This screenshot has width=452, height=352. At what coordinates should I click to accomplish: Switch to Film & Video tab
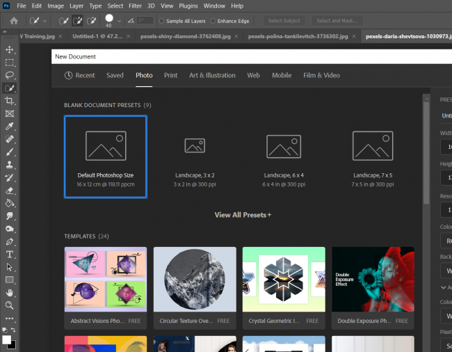pyautogui.click(x=321, y=75)
